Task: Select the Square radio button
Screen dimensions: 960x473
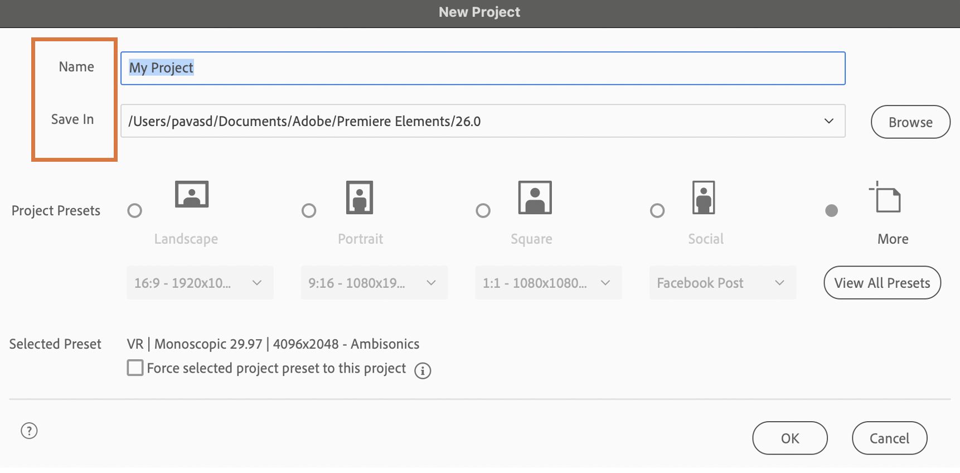Action: click(x=483, y=211)
